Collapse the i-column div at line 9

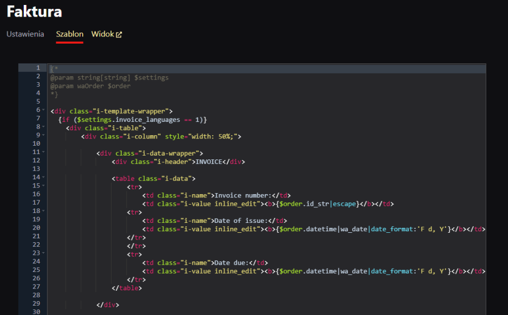43,135
